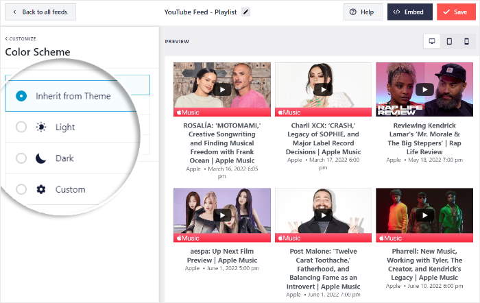Click the PREVIEW label

pyautogui.click(x=177, y=41)
